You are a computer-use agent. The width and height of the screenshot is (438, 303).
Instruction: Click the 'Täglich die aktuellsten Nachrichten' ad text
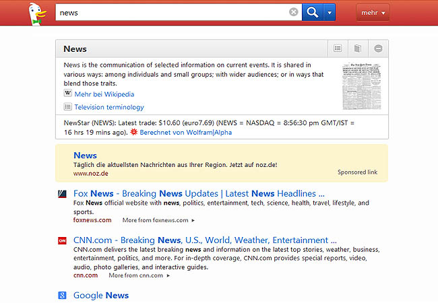pos(175,165)
